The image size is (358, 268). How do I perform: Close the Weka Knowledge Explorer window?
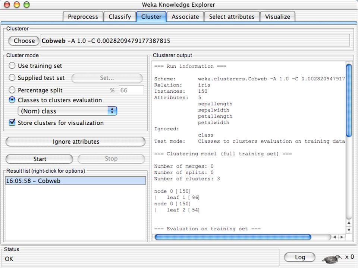pos(7,4)
